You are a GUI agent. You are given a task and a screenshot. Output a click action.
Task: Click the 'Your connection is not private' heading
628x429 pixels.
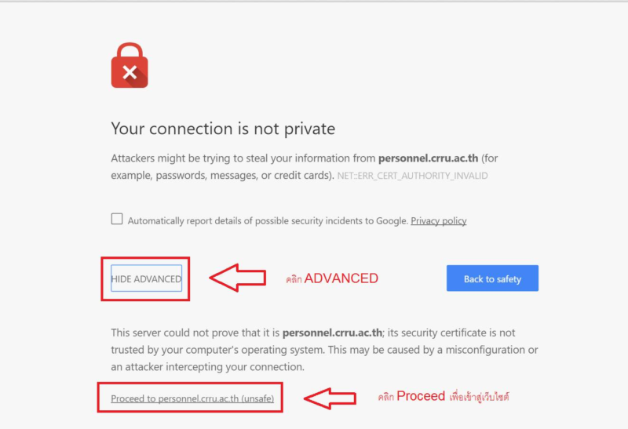click(x=223, y=129)
